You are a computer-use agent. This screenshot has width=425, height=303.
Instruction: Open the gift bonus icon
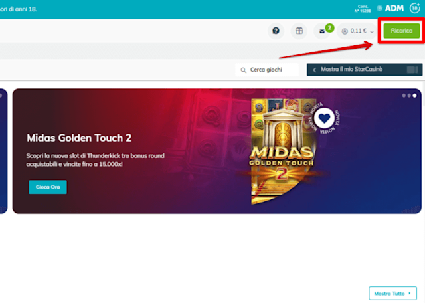299,31
